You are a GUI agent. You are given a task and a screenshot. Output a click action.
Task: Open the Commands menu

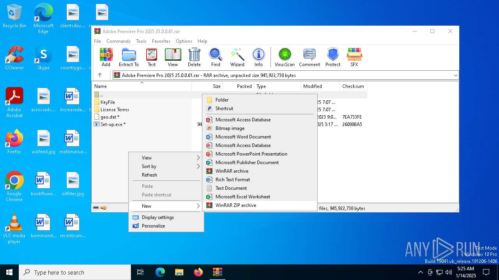coord(119,41)
